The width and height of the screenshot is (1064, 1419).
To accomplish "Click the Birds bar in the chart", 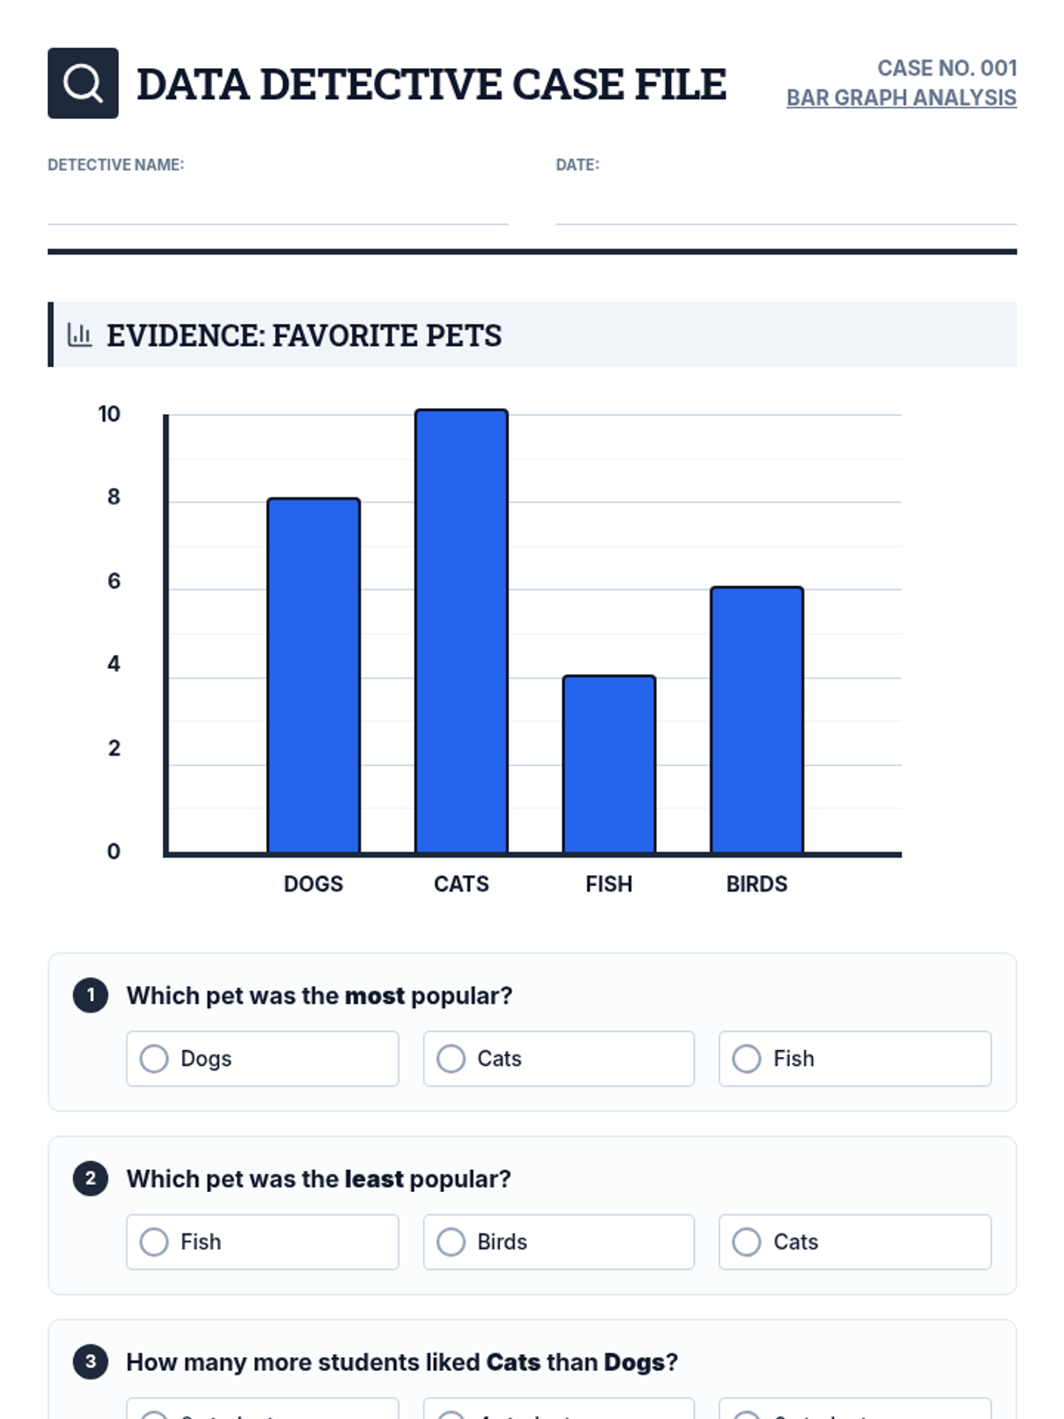I will (x=756, y=720).
